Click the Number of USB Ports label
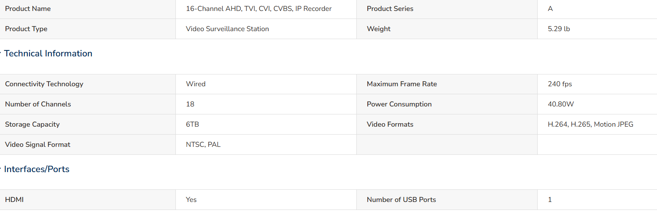Viewport: 657px width, 215px height. tap(401, 199)
